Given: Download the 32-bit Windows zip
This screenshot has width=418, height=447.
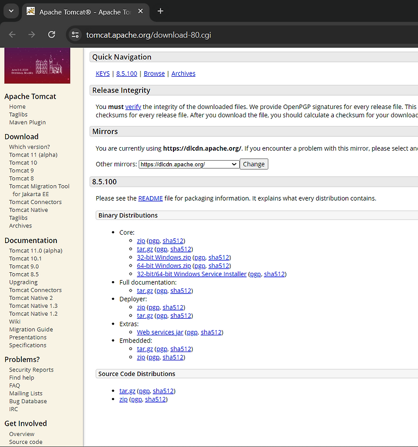Looking at the screenshot, I should coord(164,258).
